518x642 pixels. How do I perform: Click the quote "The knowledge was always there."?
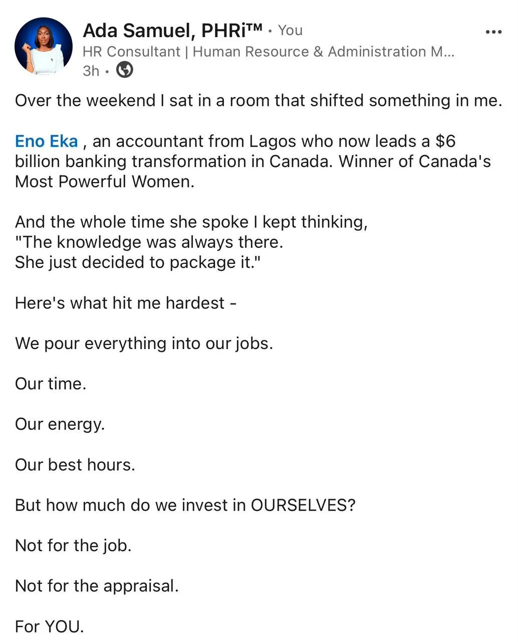tap(149, 242)
